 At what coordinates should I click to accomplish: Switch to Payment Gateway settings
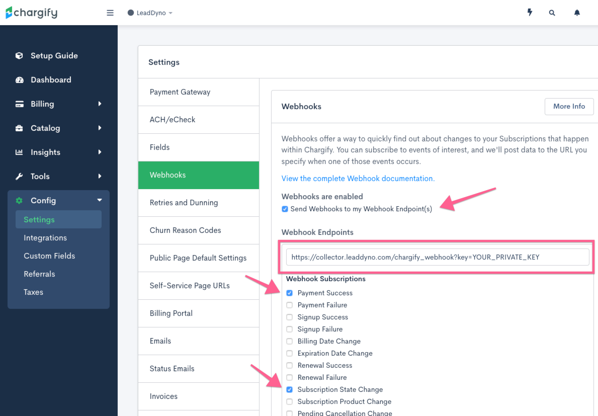[x=199, y=92]
